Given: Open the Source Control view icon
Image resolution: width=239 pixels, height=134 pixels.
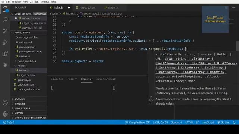Looking at the screenshot, I should coord(5,31).
